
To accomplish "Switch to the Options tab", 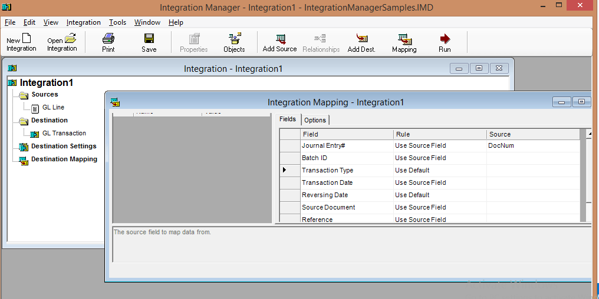I will click(x=315, y=120).
